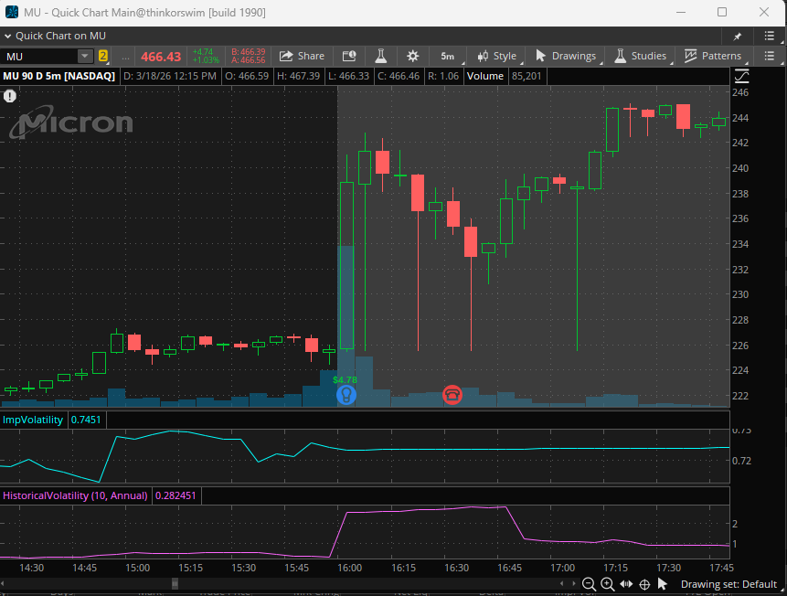
Task: Click the MU 90 D 5m [NASDAQ] label
Action: [58, 76]
